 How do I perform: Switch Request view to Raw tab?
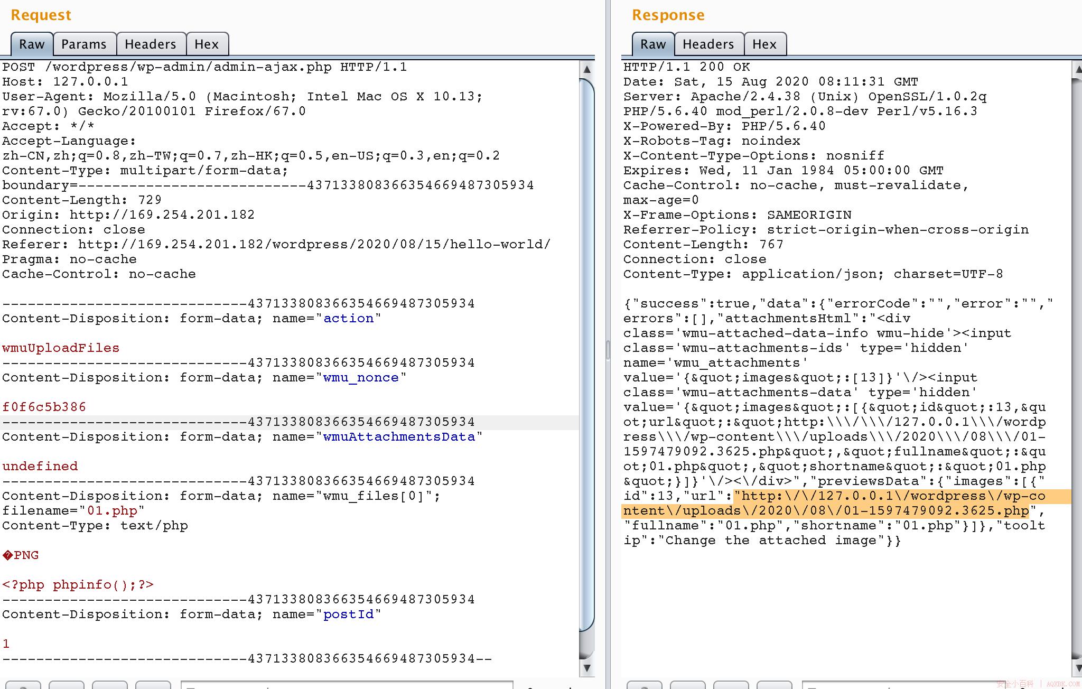(32, 44)
